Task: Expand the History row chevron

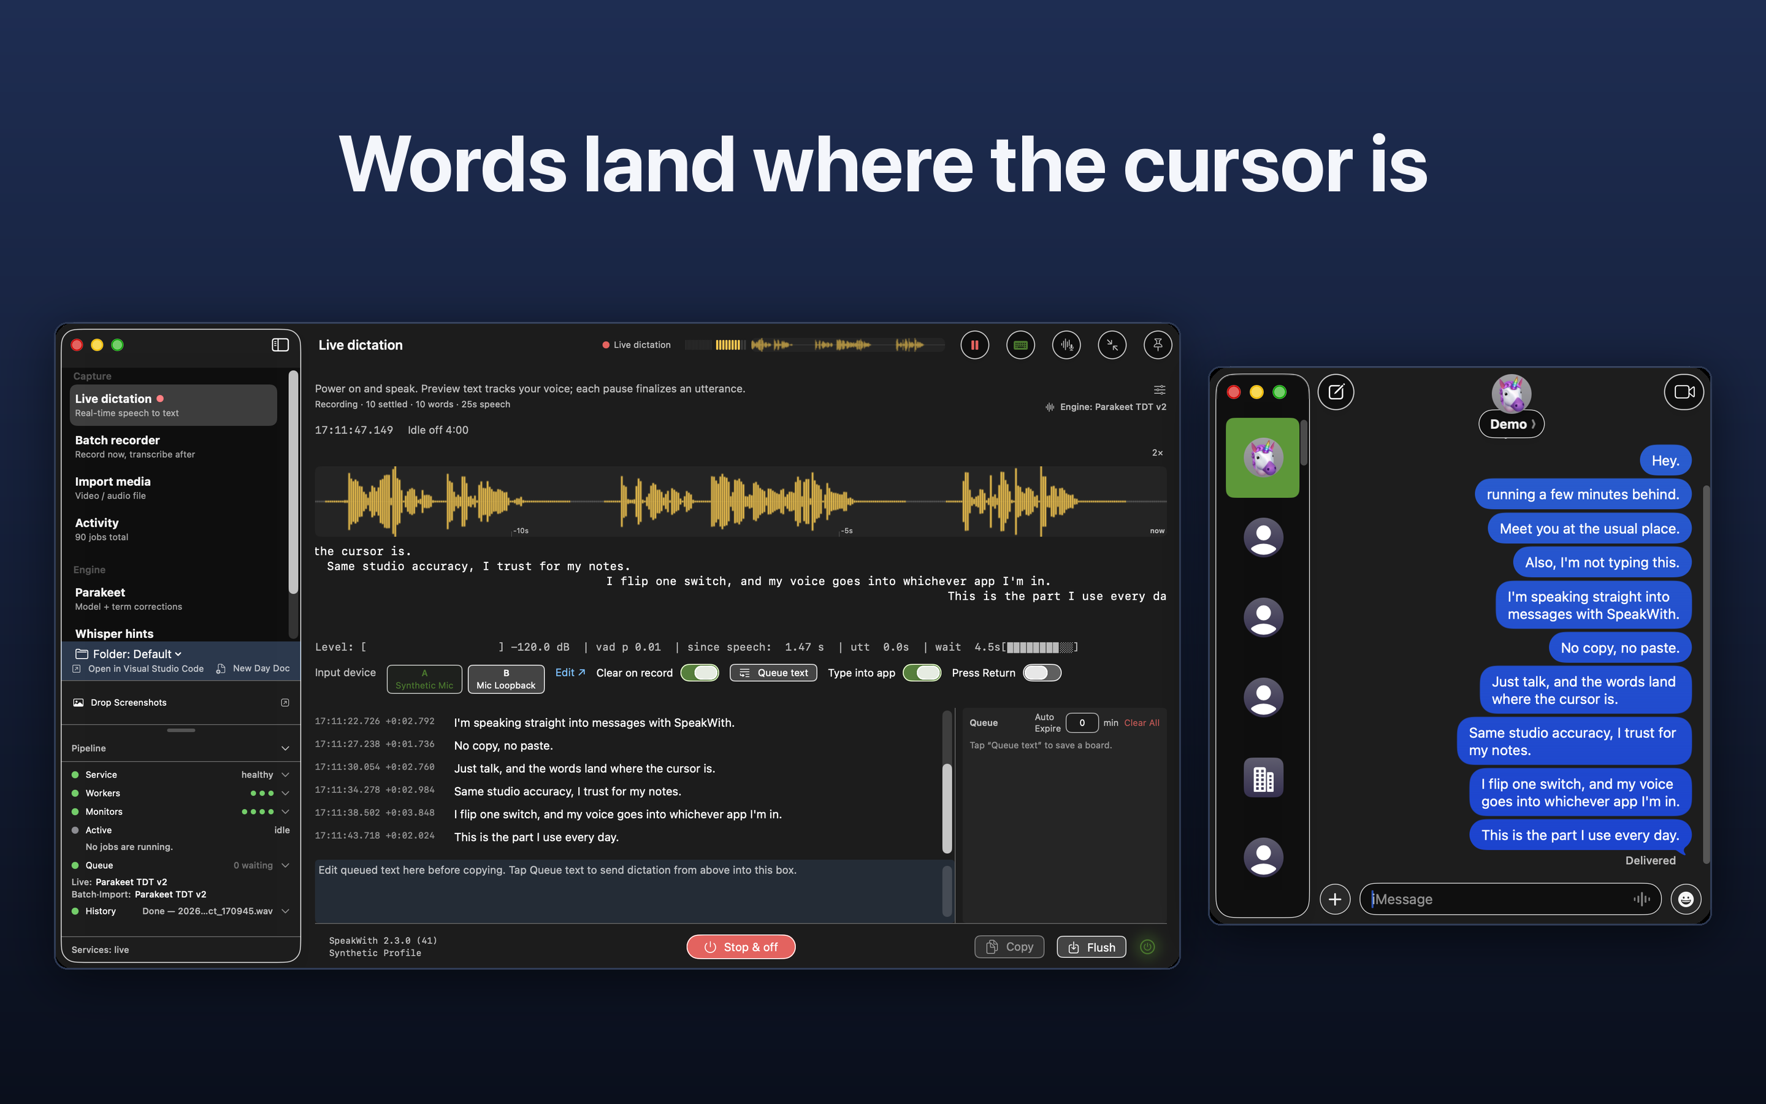Action: pyautogui.click(x=285, y=911)
